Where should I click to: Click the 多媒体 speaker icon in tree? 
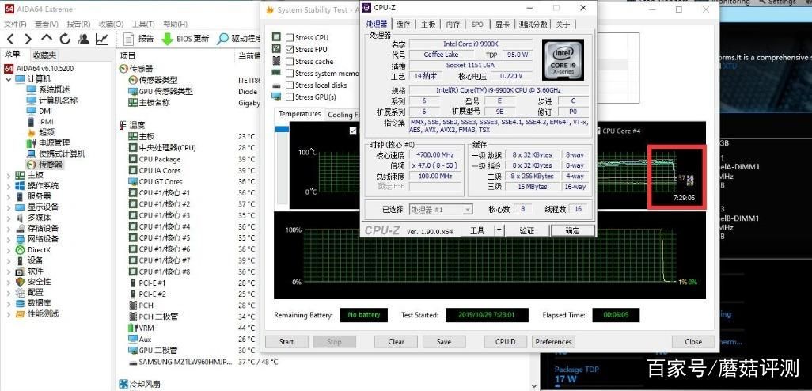21,218
